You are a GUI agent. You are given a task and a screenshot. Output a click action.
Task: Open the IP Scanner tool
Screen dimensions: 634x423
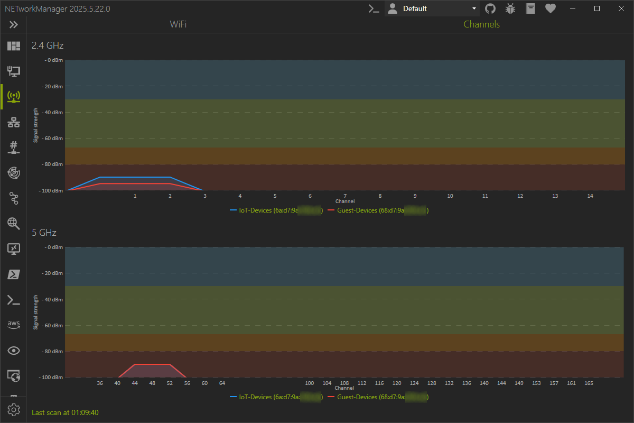click(13, 122)
